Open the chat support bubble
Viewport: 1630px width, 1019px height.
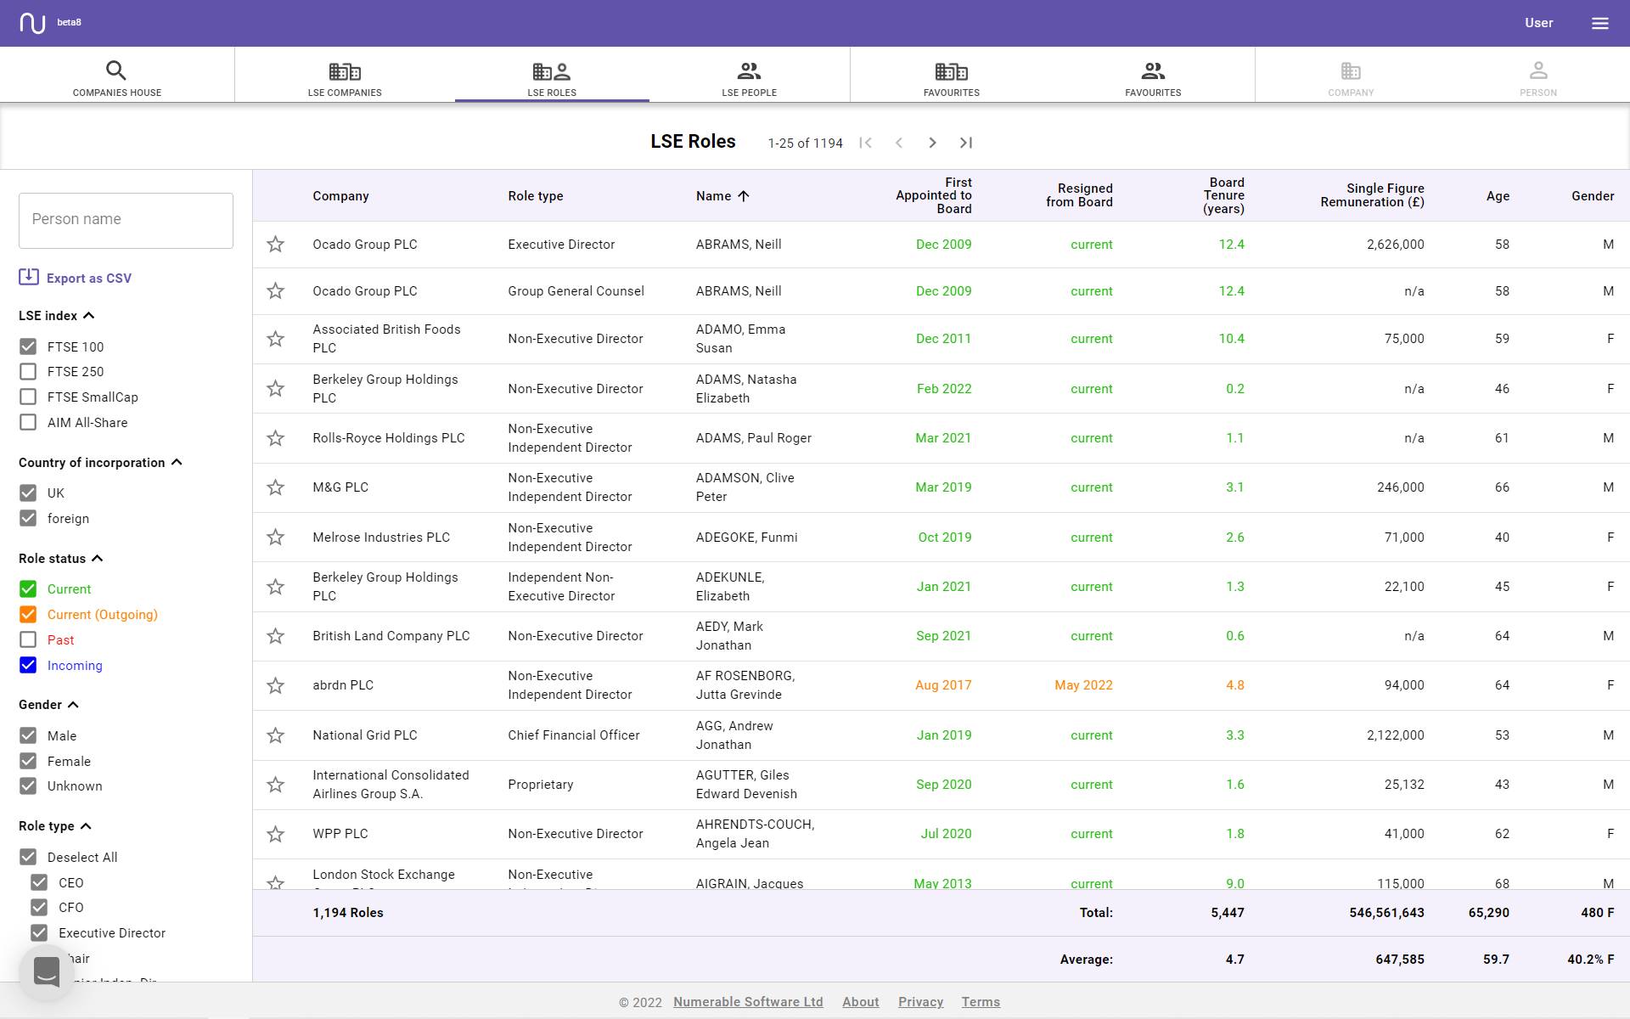pyautogui.click(x=47, y=971)
